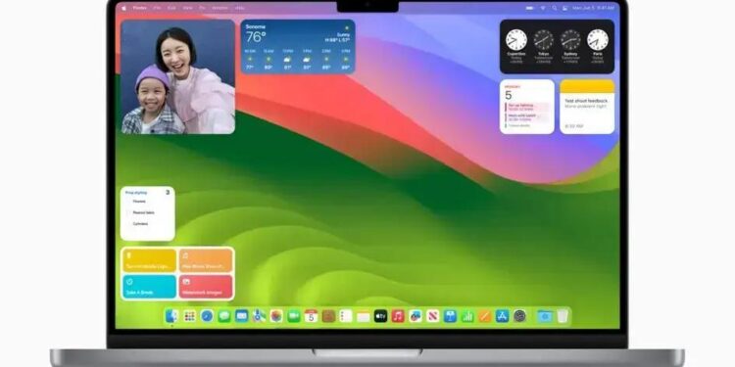735x367 pixels.
Task: Open the Notes widget with yellow header
Action: [x=587, y=107]
